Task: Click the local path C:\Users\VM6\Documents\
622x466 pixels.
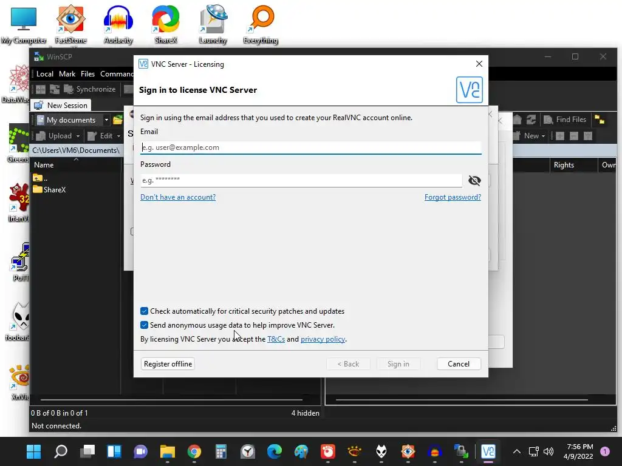Action: coord(76,150)
